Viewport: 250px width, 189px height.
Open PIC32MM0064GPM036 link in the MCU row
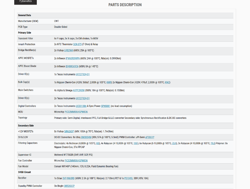[76, 112]
